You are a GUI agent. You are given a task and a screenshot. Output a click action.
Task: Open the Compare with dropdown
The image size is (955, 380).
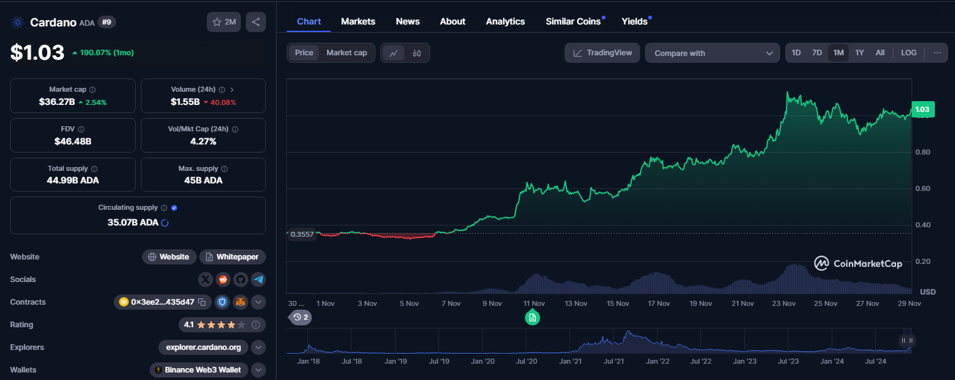click(x=712, y=53)
